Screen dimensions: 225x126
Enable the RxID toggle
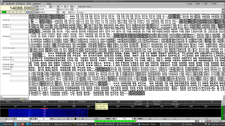(x=198, y=4)
